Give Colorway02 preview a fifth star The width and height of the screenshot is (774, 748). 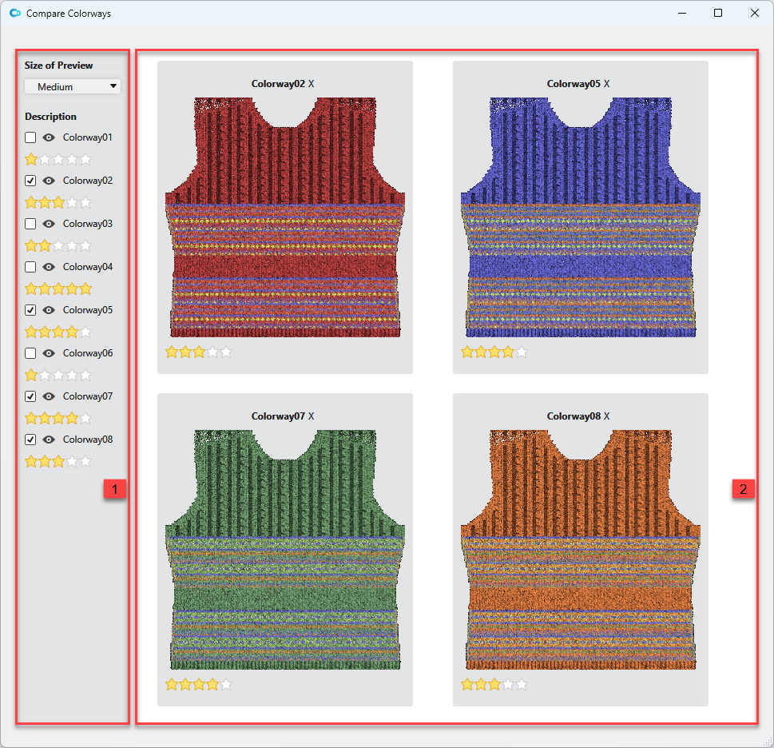[x=226, y=352]
